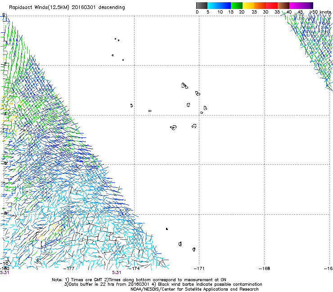Click the '25' label under the color scale

pos(254,12)
